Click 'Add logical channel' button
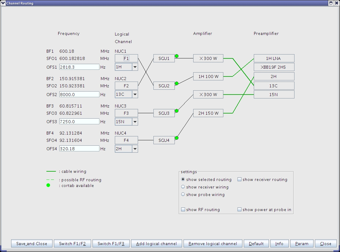 pyautogui.click(x=156, y=244)
